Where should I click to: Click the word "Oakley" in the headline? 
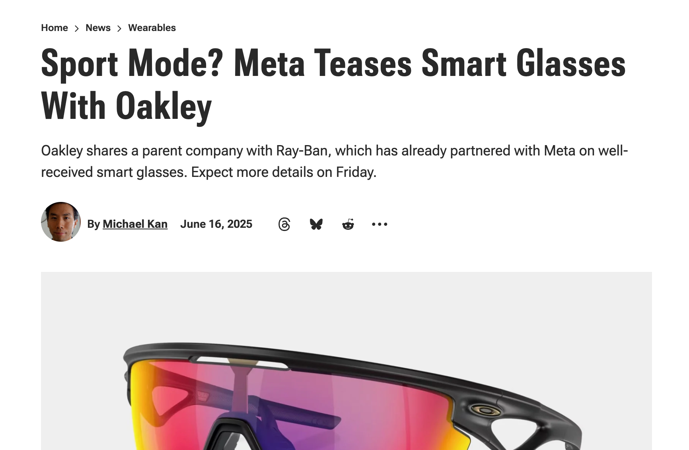click(163, 107)
